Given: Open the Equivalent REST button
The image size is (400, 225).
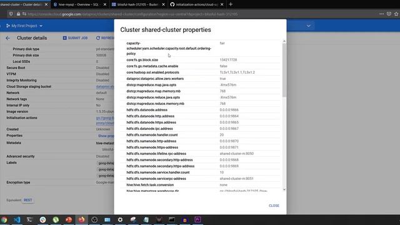Looking at the screenshot, I should pyautogui.click(x=27, y=200).
